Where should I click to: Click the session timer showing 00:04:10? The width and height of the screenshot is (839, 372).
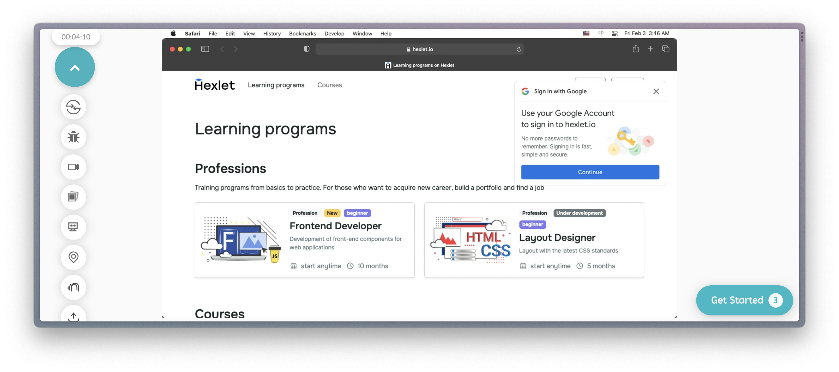76,36
